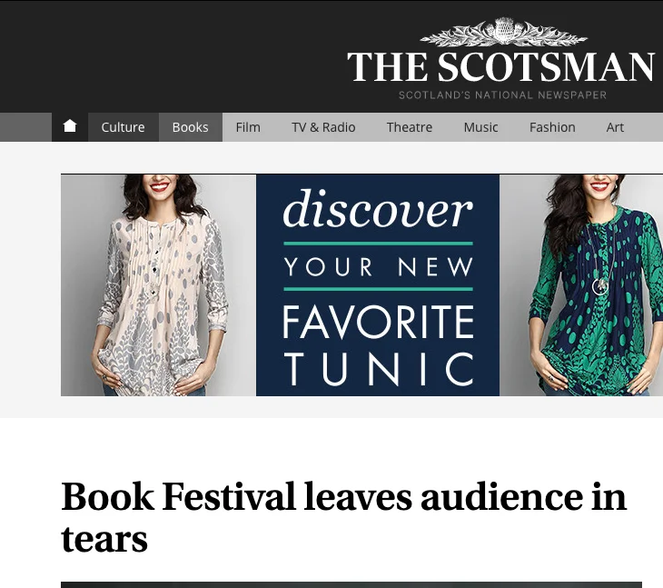Click the dark image strip below the headline

(x=351, y=584)
